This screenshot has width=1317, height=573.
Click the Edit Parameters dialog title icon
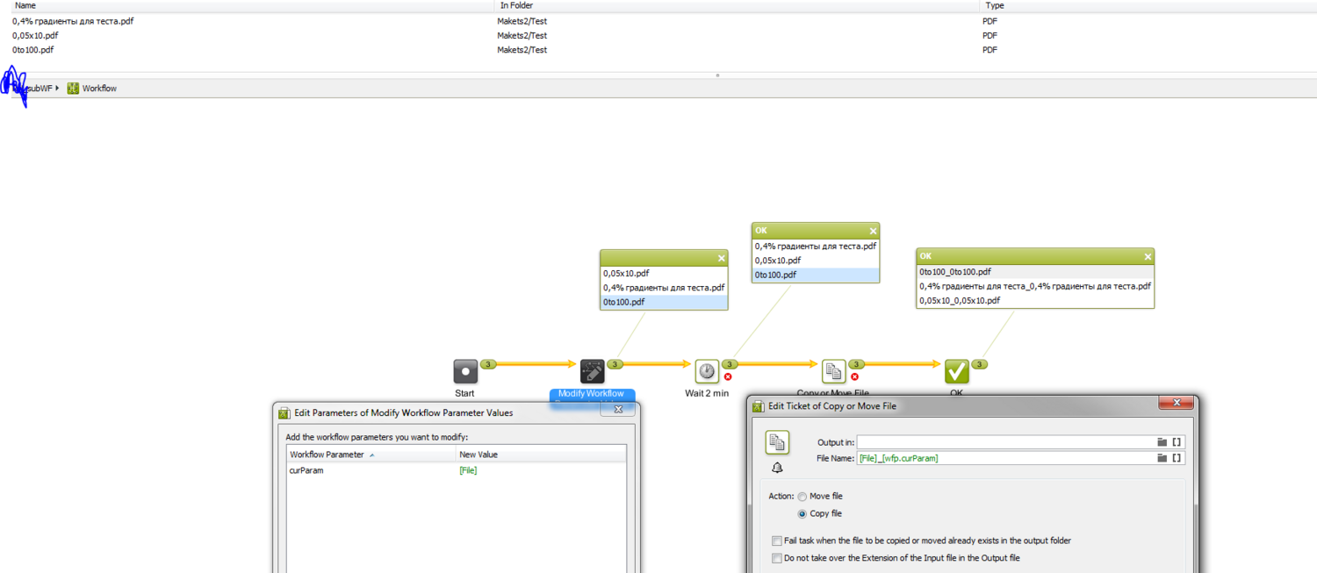(284, 412)
